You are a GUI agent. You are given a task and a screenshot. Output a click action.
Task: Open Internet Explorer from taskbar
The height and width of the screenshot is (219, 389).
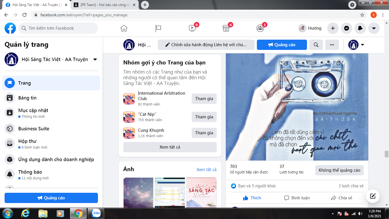[x=26, y=213]
